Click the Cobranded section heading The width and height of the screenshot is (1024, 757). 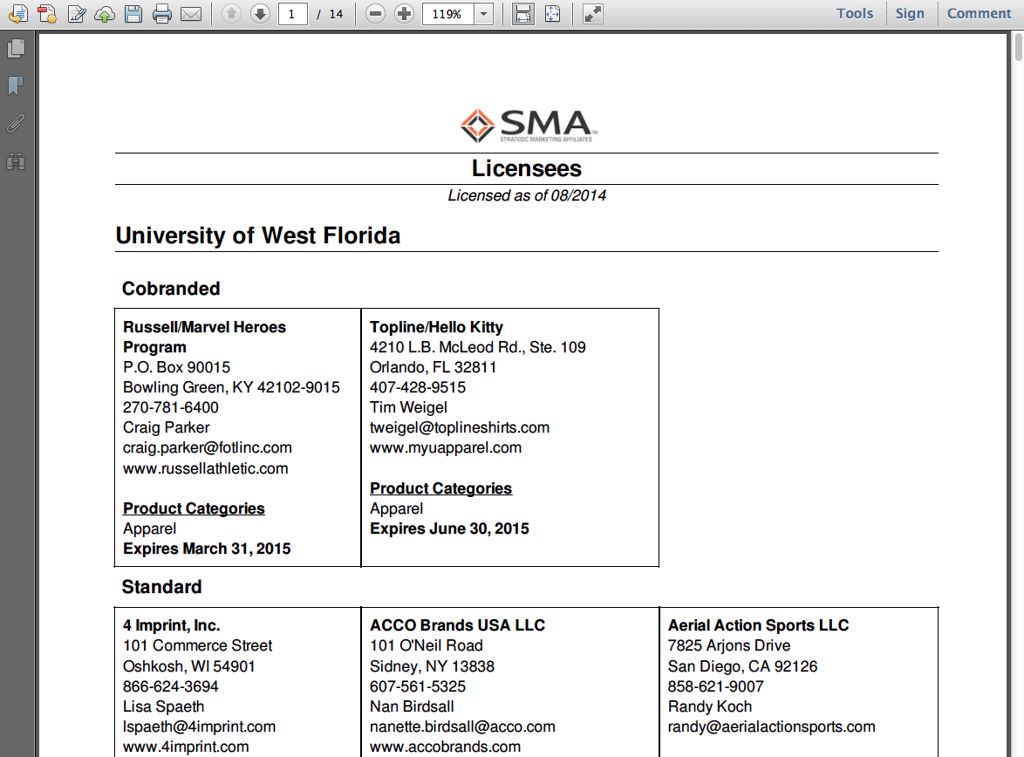171,289
